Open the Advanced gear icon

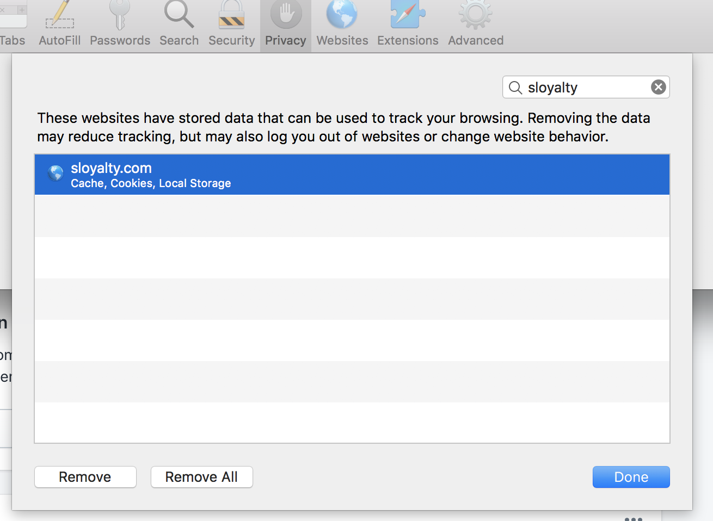pyautogui.click(x=476, y=15)
